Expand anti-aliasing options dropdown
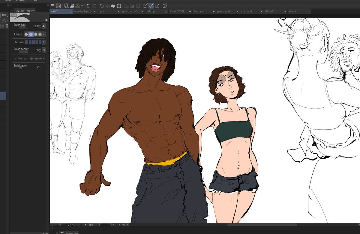The image size is (360, 234). [44, 34]
